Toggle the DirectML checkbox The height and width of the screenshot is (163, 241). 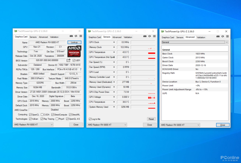70,115
